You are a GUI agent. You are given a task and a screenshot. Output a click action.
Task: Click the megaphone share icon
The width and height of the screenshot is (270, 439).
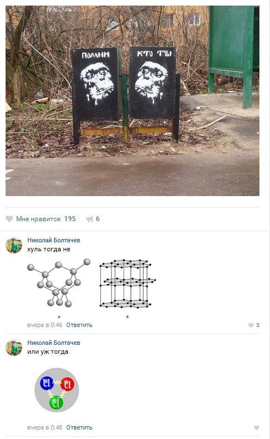tap(90, 219)
